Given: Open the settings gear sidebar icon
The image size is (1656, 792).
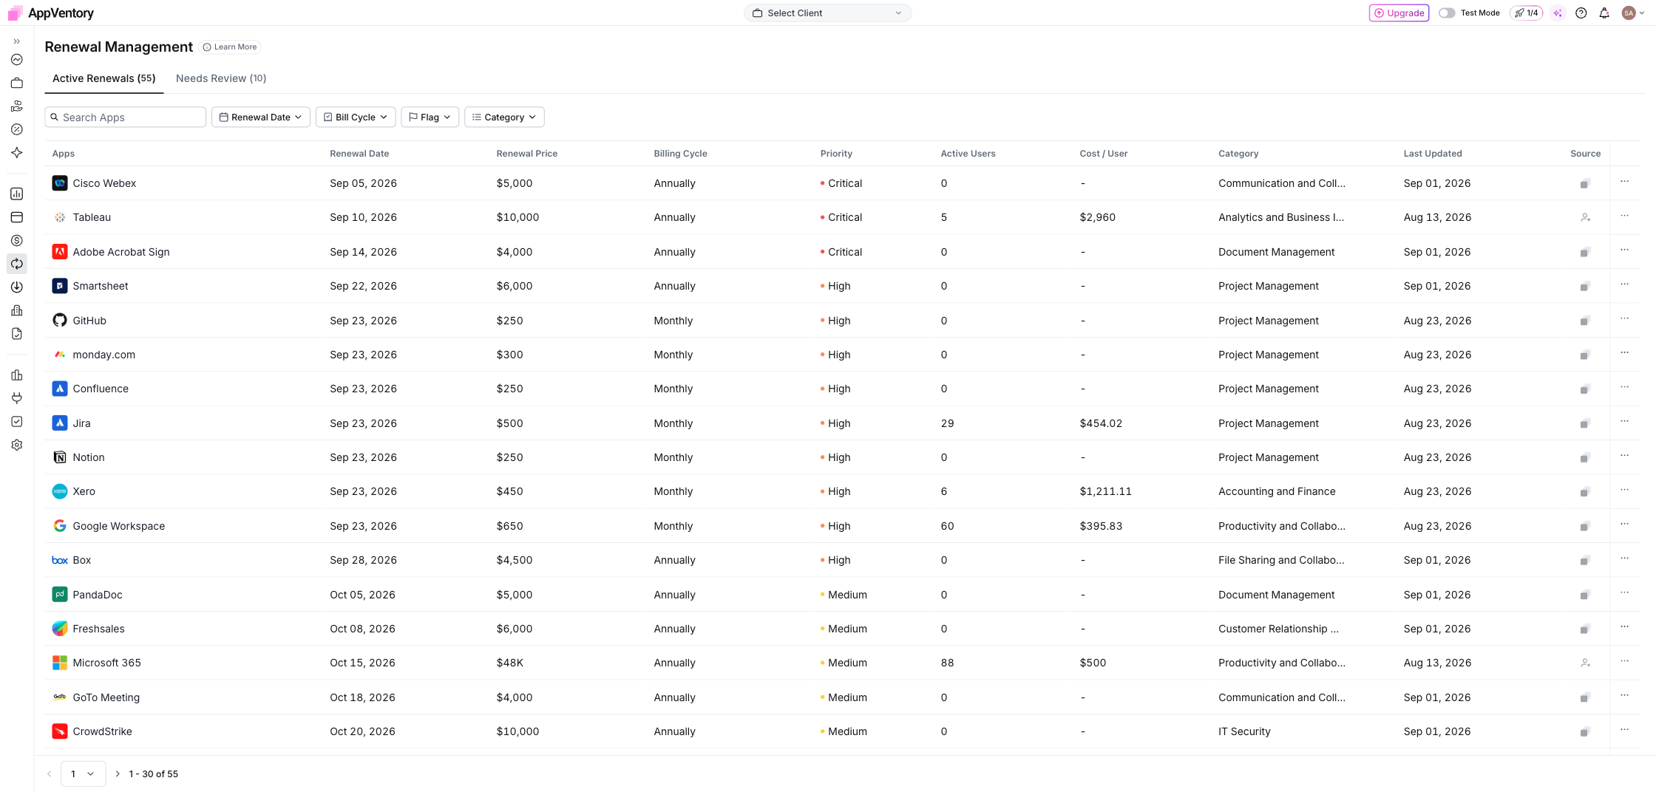Looking at the screenshot, I should (x=16, y=445).
